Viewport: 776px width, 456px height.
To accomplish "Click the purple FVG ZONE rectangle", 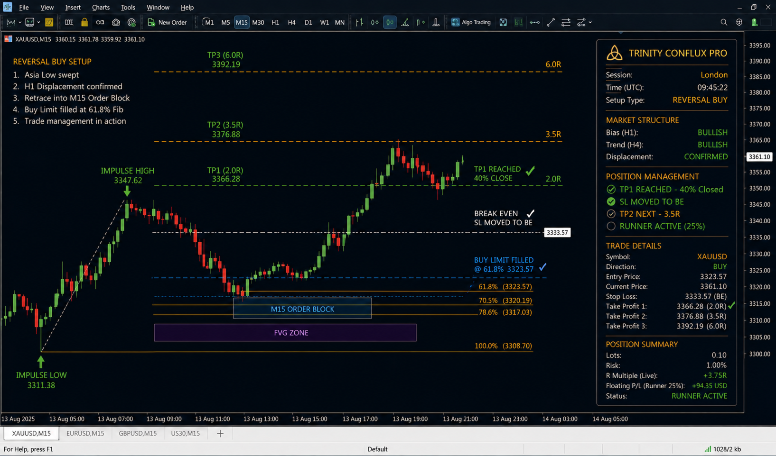I will [285, 333].
